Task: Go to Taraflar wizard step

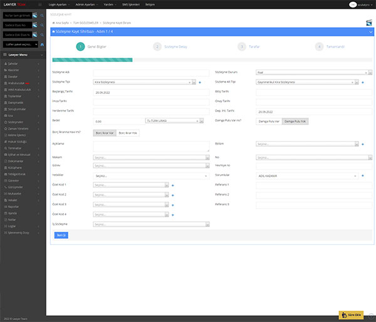Action: pyautogui.click(x=249, y=47)
